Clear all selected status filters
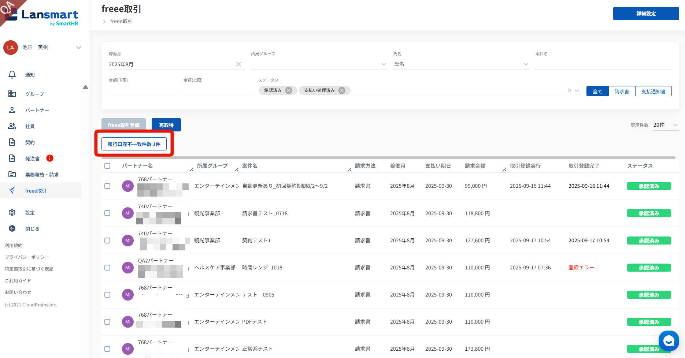Screen dimensions: 685x358 pos(570,90)
